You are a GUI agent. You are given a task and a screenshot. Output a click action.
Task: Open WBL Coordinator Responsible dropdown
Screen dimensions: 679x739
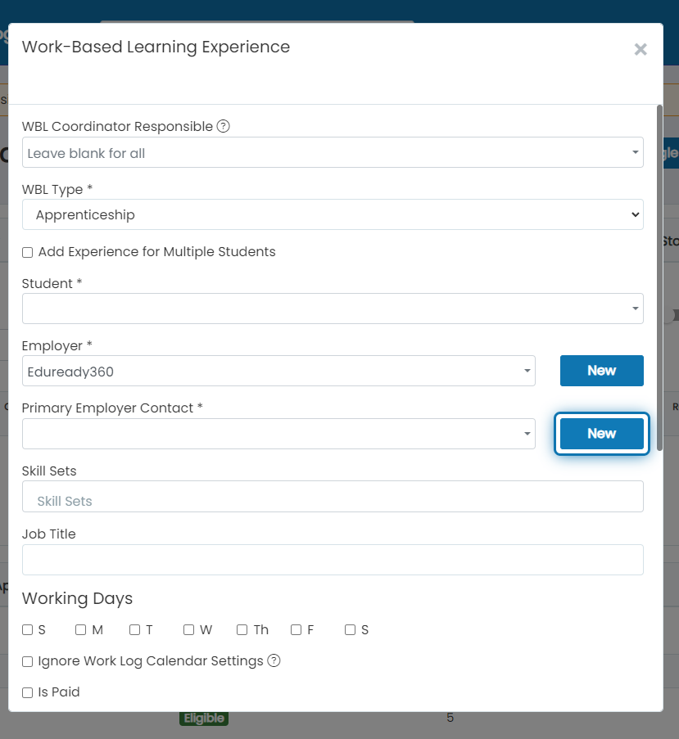(x=333, y=152)
